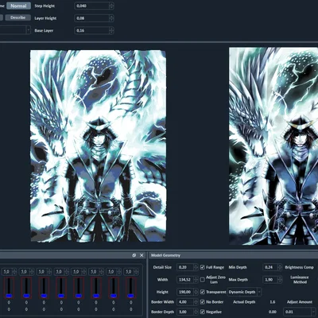Image resolution: width=318 pixels, height=318 pixels.
Task: Click the Min Depth spinner arrows
Action: (x=280, y=267)
